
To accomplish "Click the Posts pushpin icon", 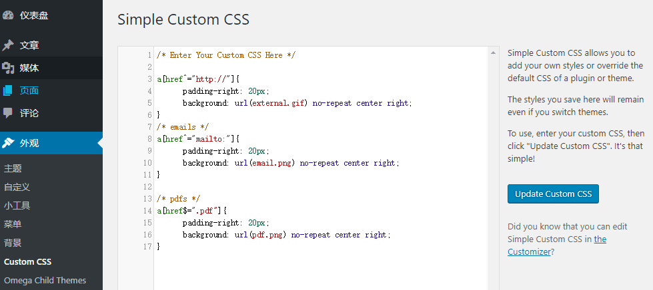I will pyautogui.click(x=8, y=45).
